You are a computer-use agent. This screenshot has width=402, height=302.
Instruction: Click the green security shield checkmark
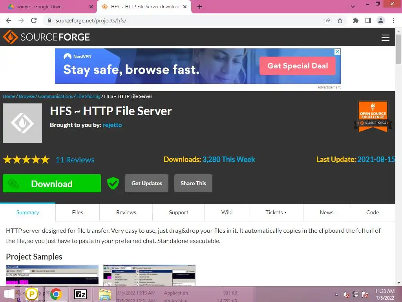pos(113,183)
